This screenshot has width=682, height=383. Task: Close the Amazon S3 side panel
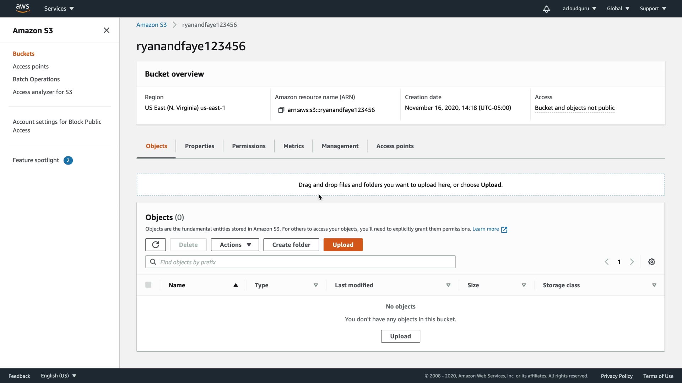pos(106,30)
